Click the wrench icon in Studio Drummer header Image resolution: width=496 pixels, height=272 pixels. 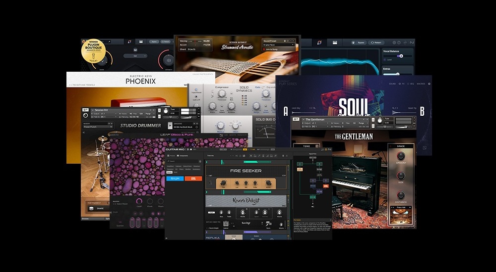click(x=85, y=110)
